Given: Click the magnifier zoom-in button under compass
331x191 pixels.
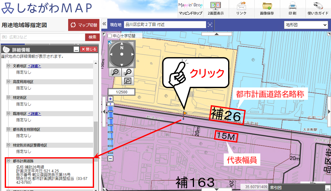Looking at the screenshot, I should click(115, 72).
